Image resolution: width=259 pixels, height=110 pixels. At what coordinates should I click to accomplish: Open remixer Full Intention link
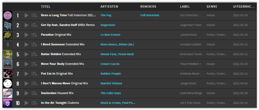150,15
